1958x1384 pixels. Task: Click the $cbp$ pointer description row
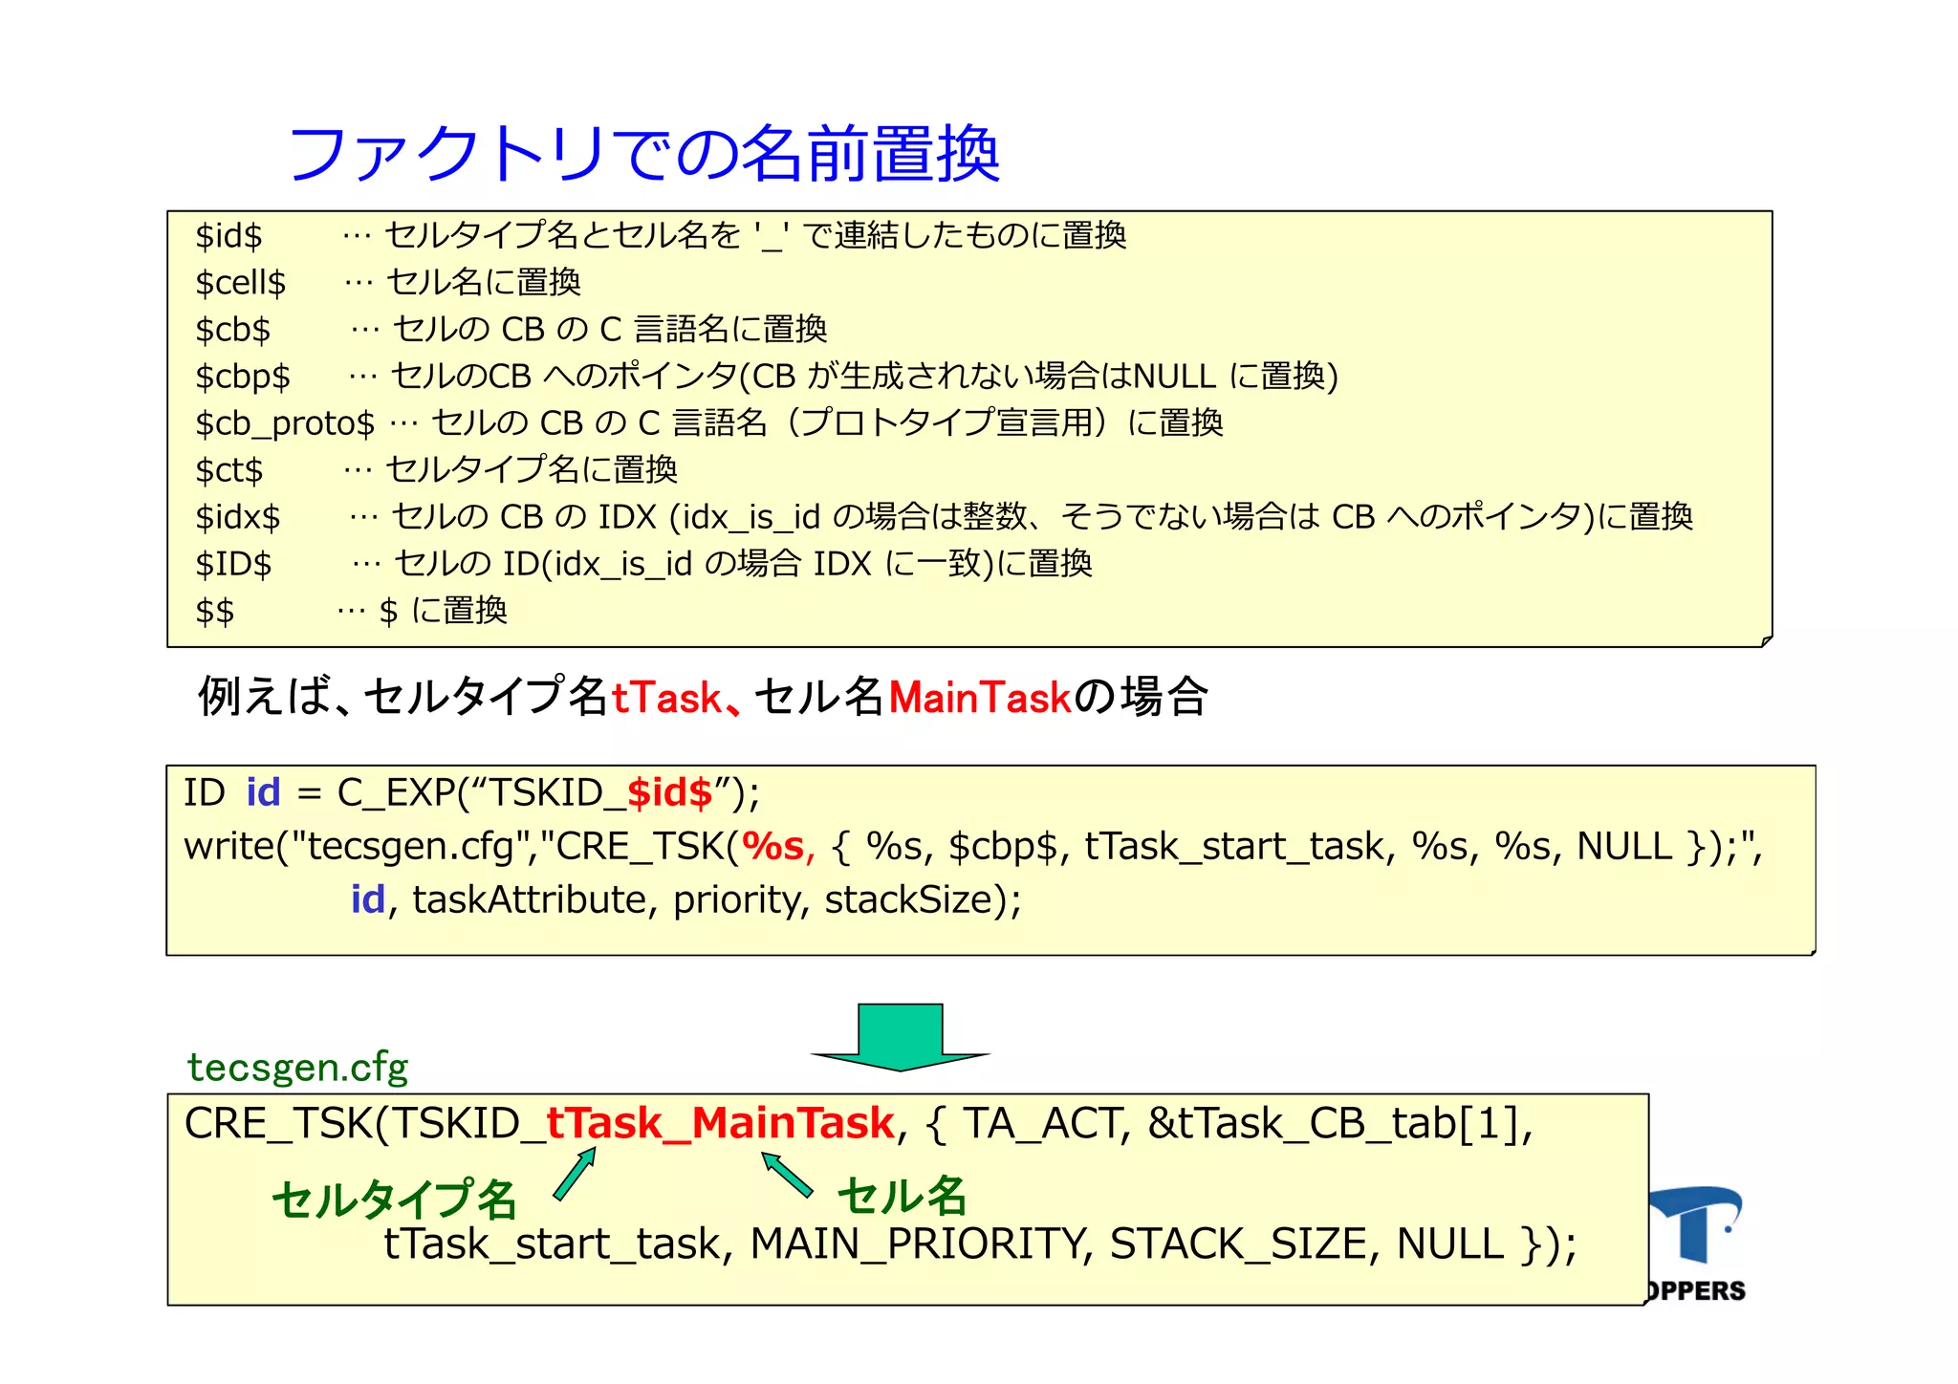click(766, 376)
